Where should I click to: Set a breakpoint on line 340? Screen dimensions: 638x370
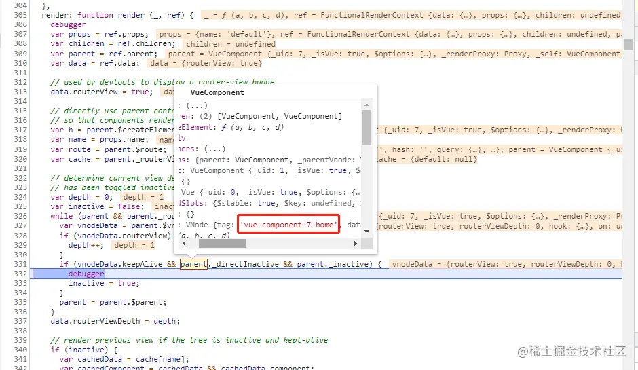pos(20,350)
